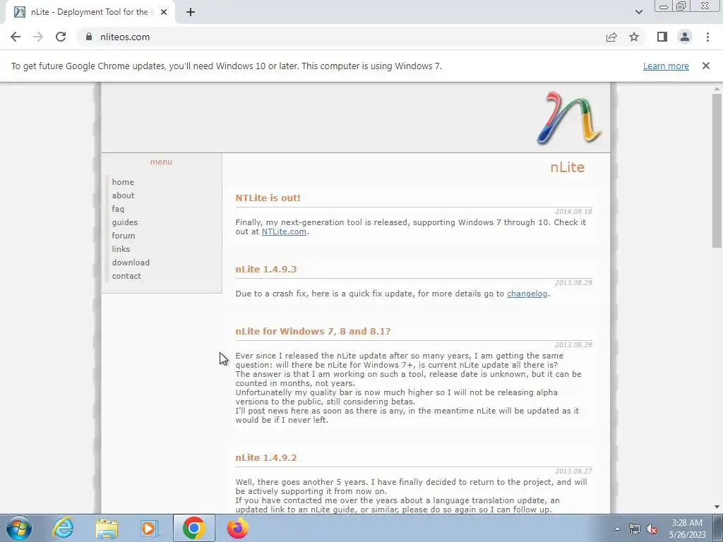The width and height of the screenshot is (723, 542).
Task: Click the 2013.08.28 date text
Action: point(573,344)
